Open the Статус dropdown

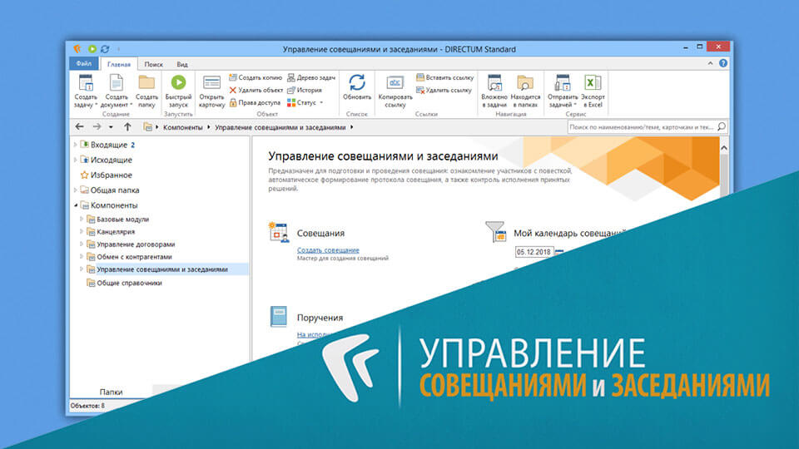coord(305,102)
